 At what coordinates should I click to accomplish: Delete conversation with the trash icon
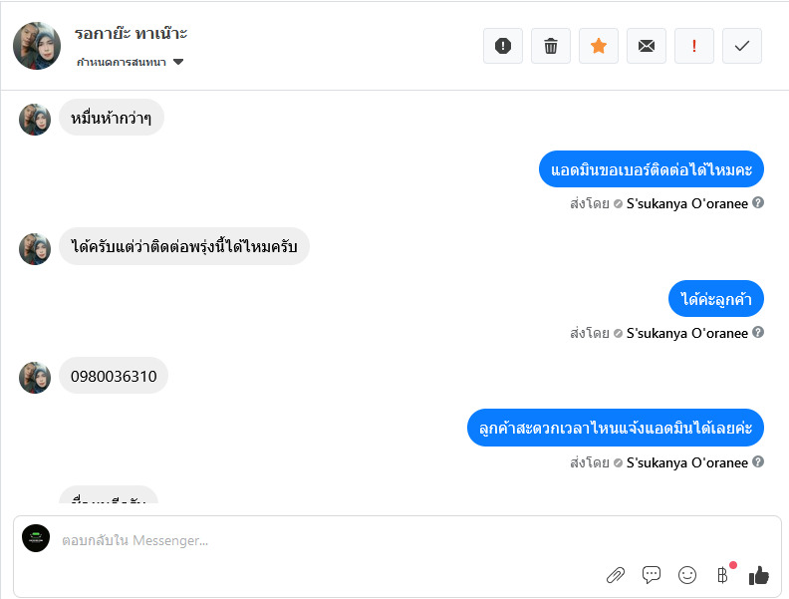551,46
